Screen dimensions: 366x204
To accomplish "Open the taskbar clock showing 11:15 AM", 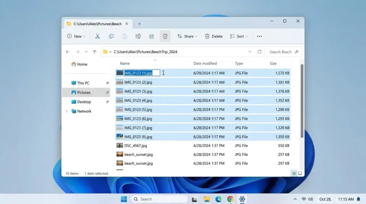I will [x=346, y=199].
